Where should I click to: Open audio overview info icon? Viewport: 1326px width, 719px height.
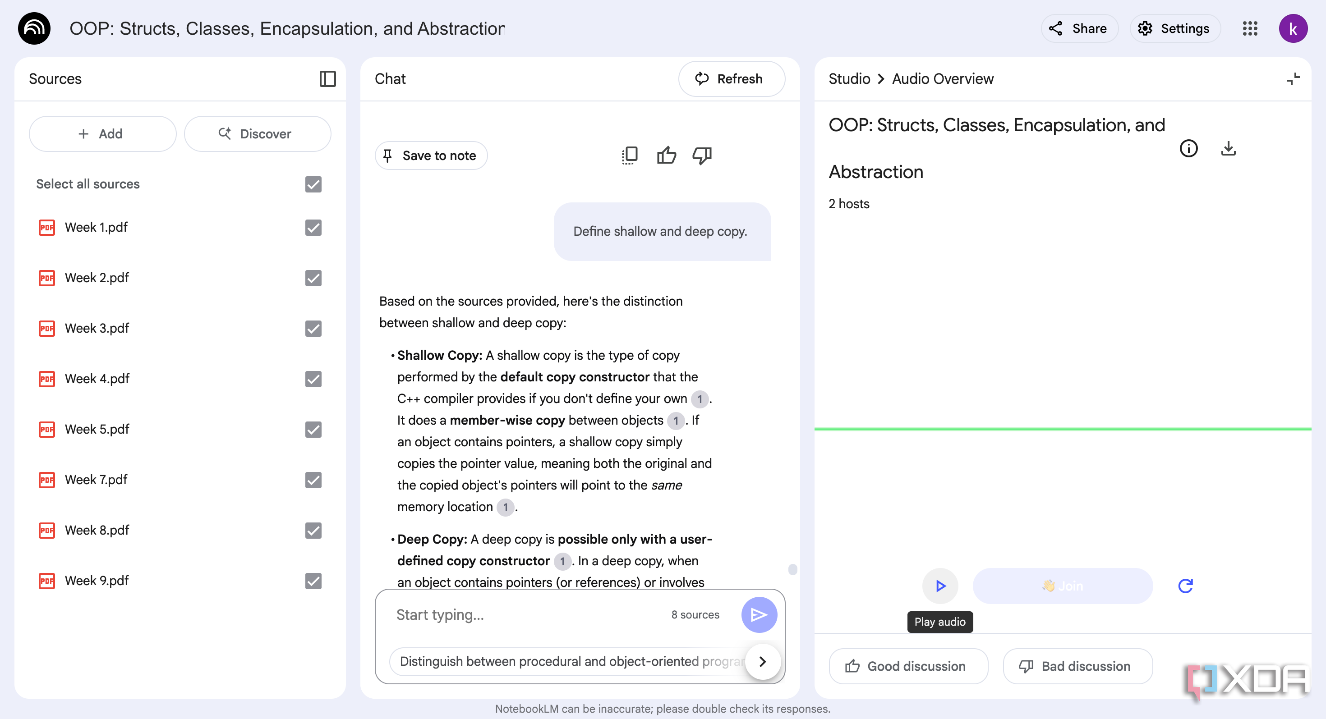point(1188,149)
